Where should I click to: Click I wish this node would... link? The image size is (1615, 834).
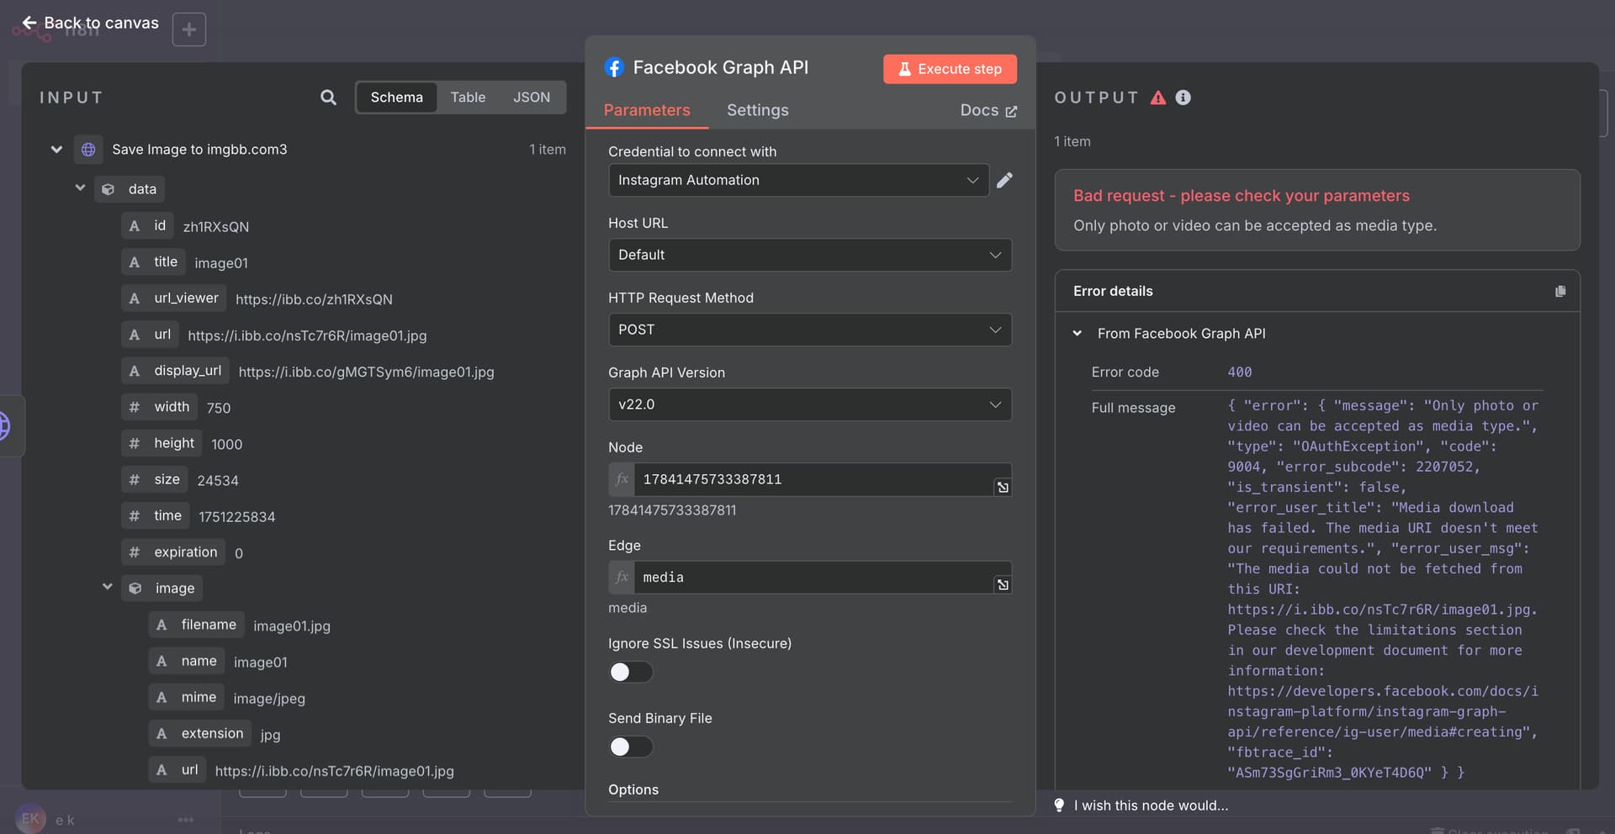(1151, 805)
